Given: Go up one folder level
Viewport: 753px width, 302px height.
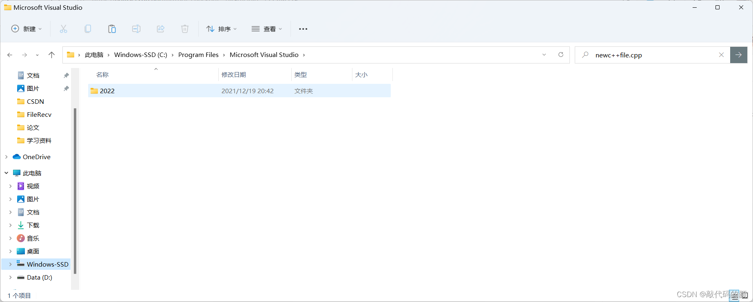Looking at the screenshot, I should (x=51, y=55).
